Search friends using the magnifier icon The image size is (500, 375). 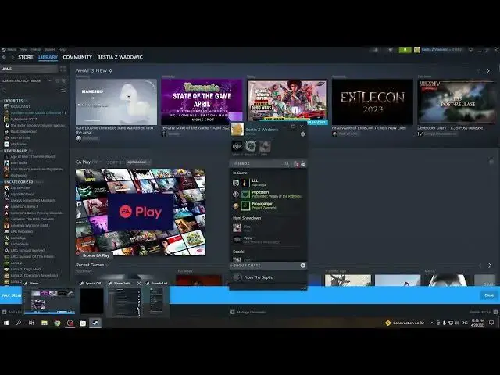click(287, 163)
